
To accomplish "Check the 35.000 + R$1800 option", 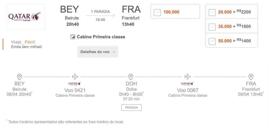I will pos(212,27).
